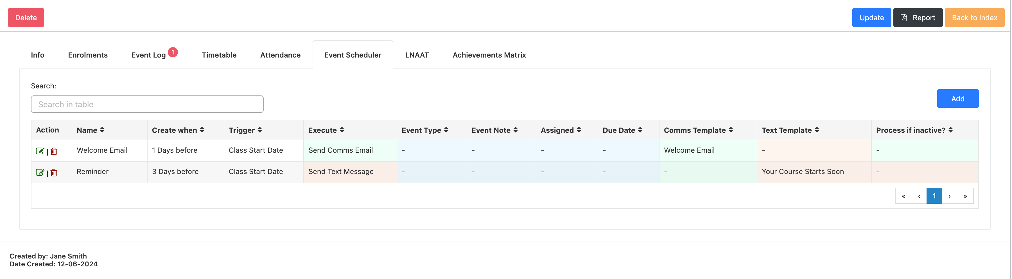Image resolution: width=1012 pixels, height=279 pixels.
Task: Sort table by Comms Template column
Action: 731,130
